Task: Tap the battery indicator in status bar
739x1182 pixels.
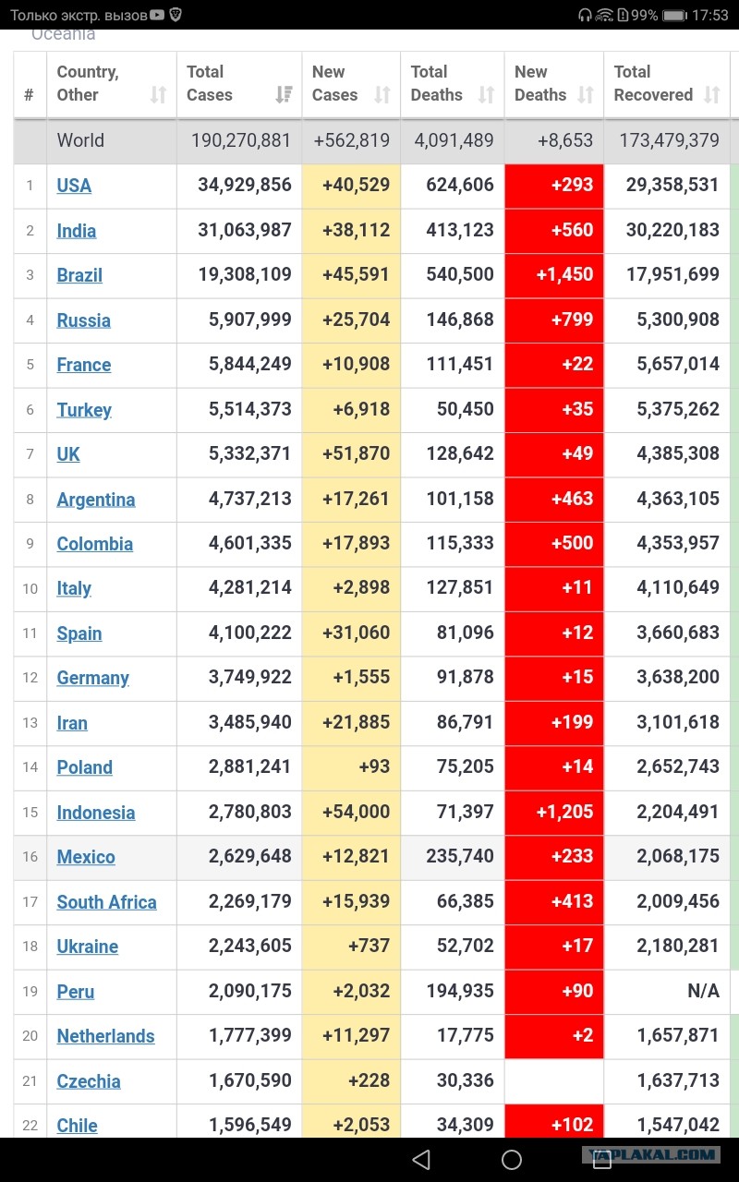Action: (x=675, y=16)
